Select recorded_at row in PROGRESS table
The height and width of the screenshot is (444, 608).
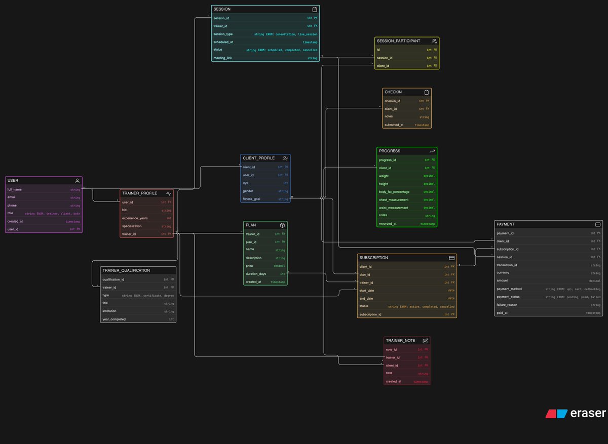click(407, 224)
